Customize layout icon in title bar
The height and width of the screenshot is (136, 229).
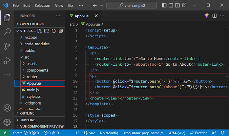[184, 5]
